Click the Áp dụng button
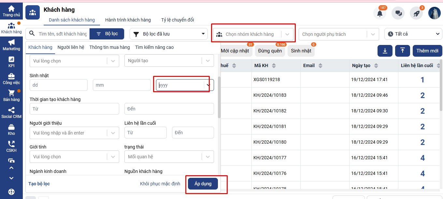 click(203, 184)
